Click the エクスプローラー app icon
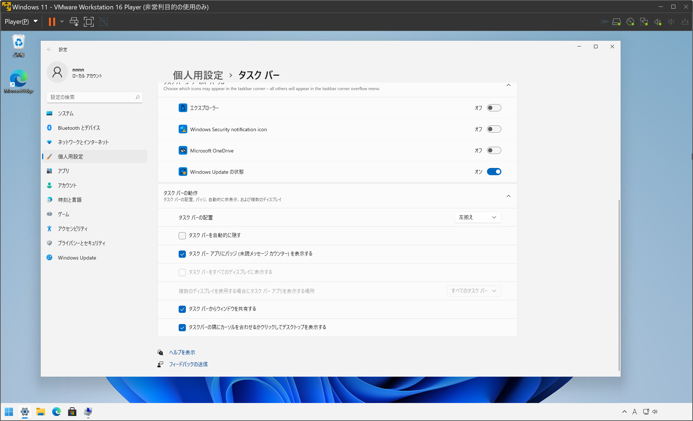 pos(183,108)
